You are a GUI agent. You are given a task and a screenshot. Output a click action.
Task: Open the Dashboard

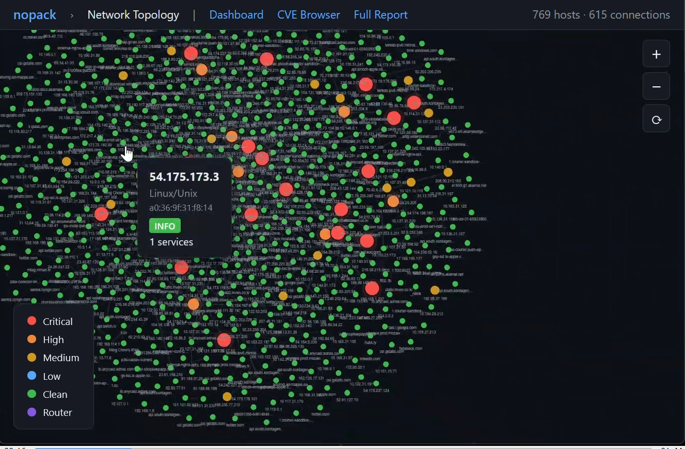pyautogui.click(x=236, y=14)
